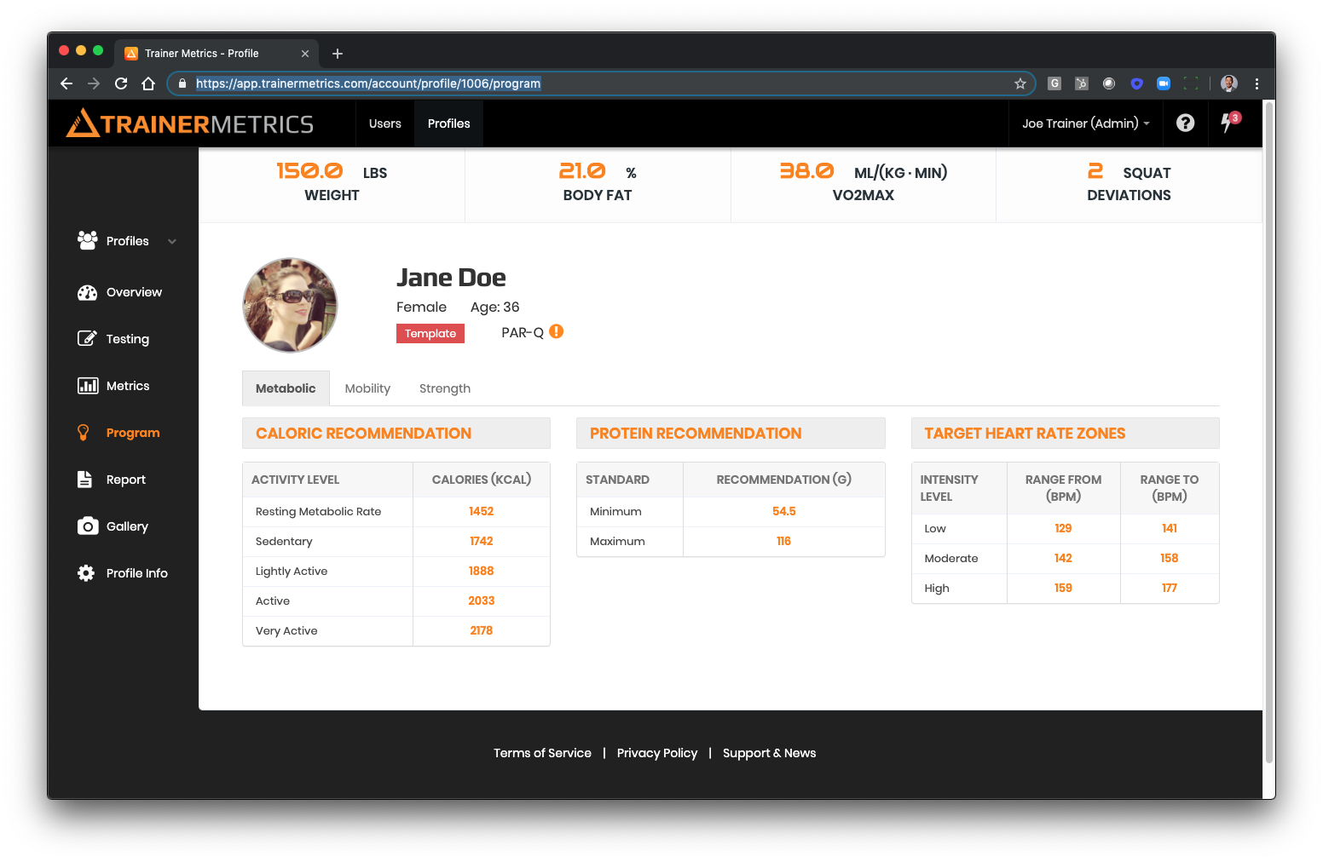Open Report in the sidebar
The width and height of the screenshot is (1323, 862).
tap(126, 480)
